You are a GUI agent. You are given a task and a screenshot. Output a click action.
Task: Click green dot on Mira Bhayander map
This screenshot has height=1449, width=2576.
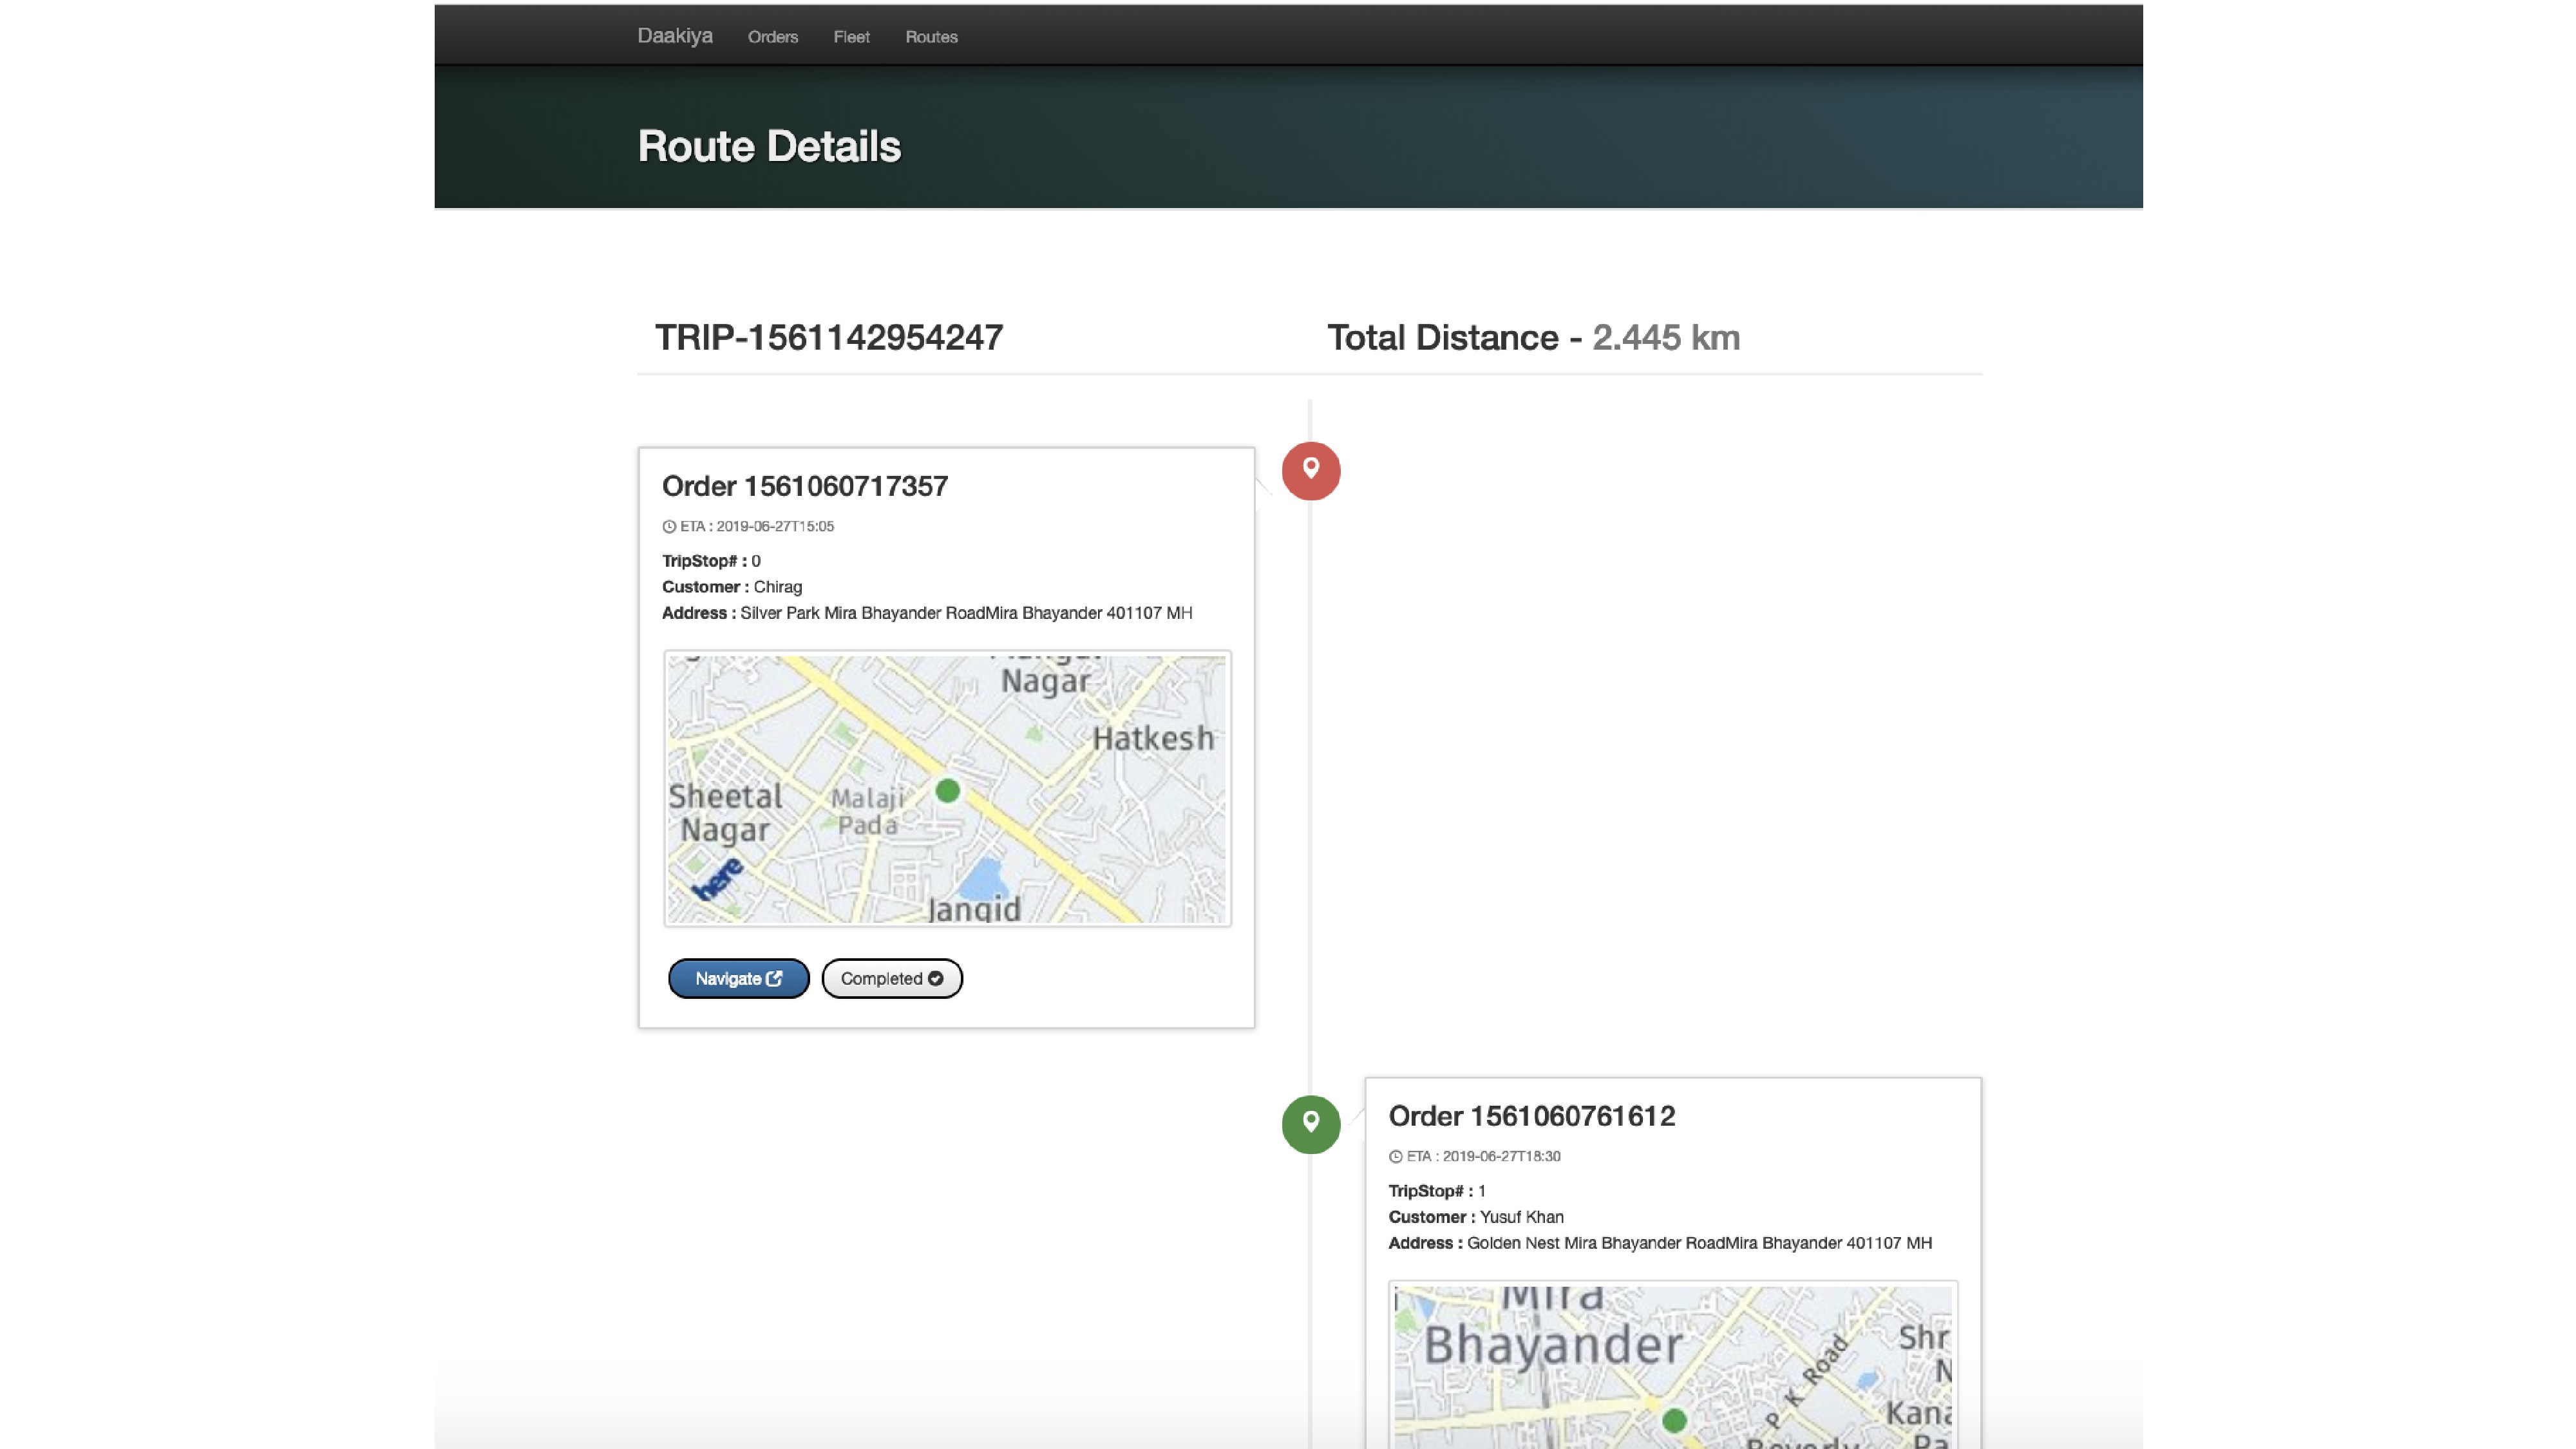pyautogui.click(x=1674, y=1420)
